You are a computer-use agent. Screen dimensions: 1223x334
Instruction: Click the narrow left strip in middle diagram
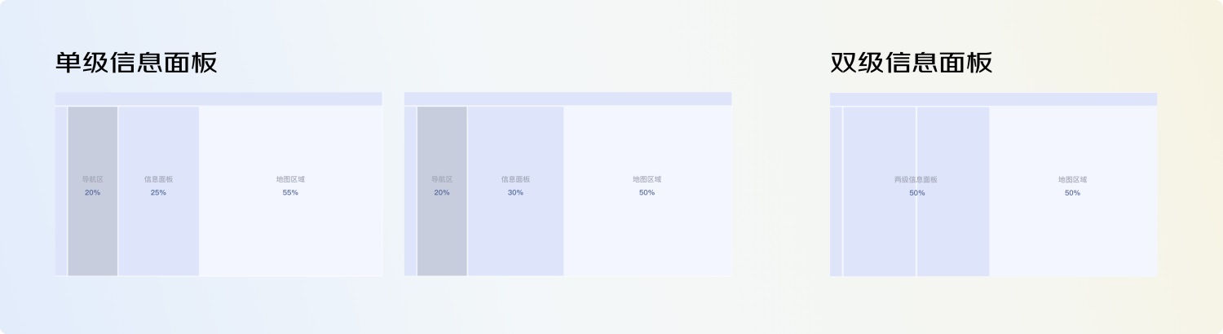pos(410,191)
